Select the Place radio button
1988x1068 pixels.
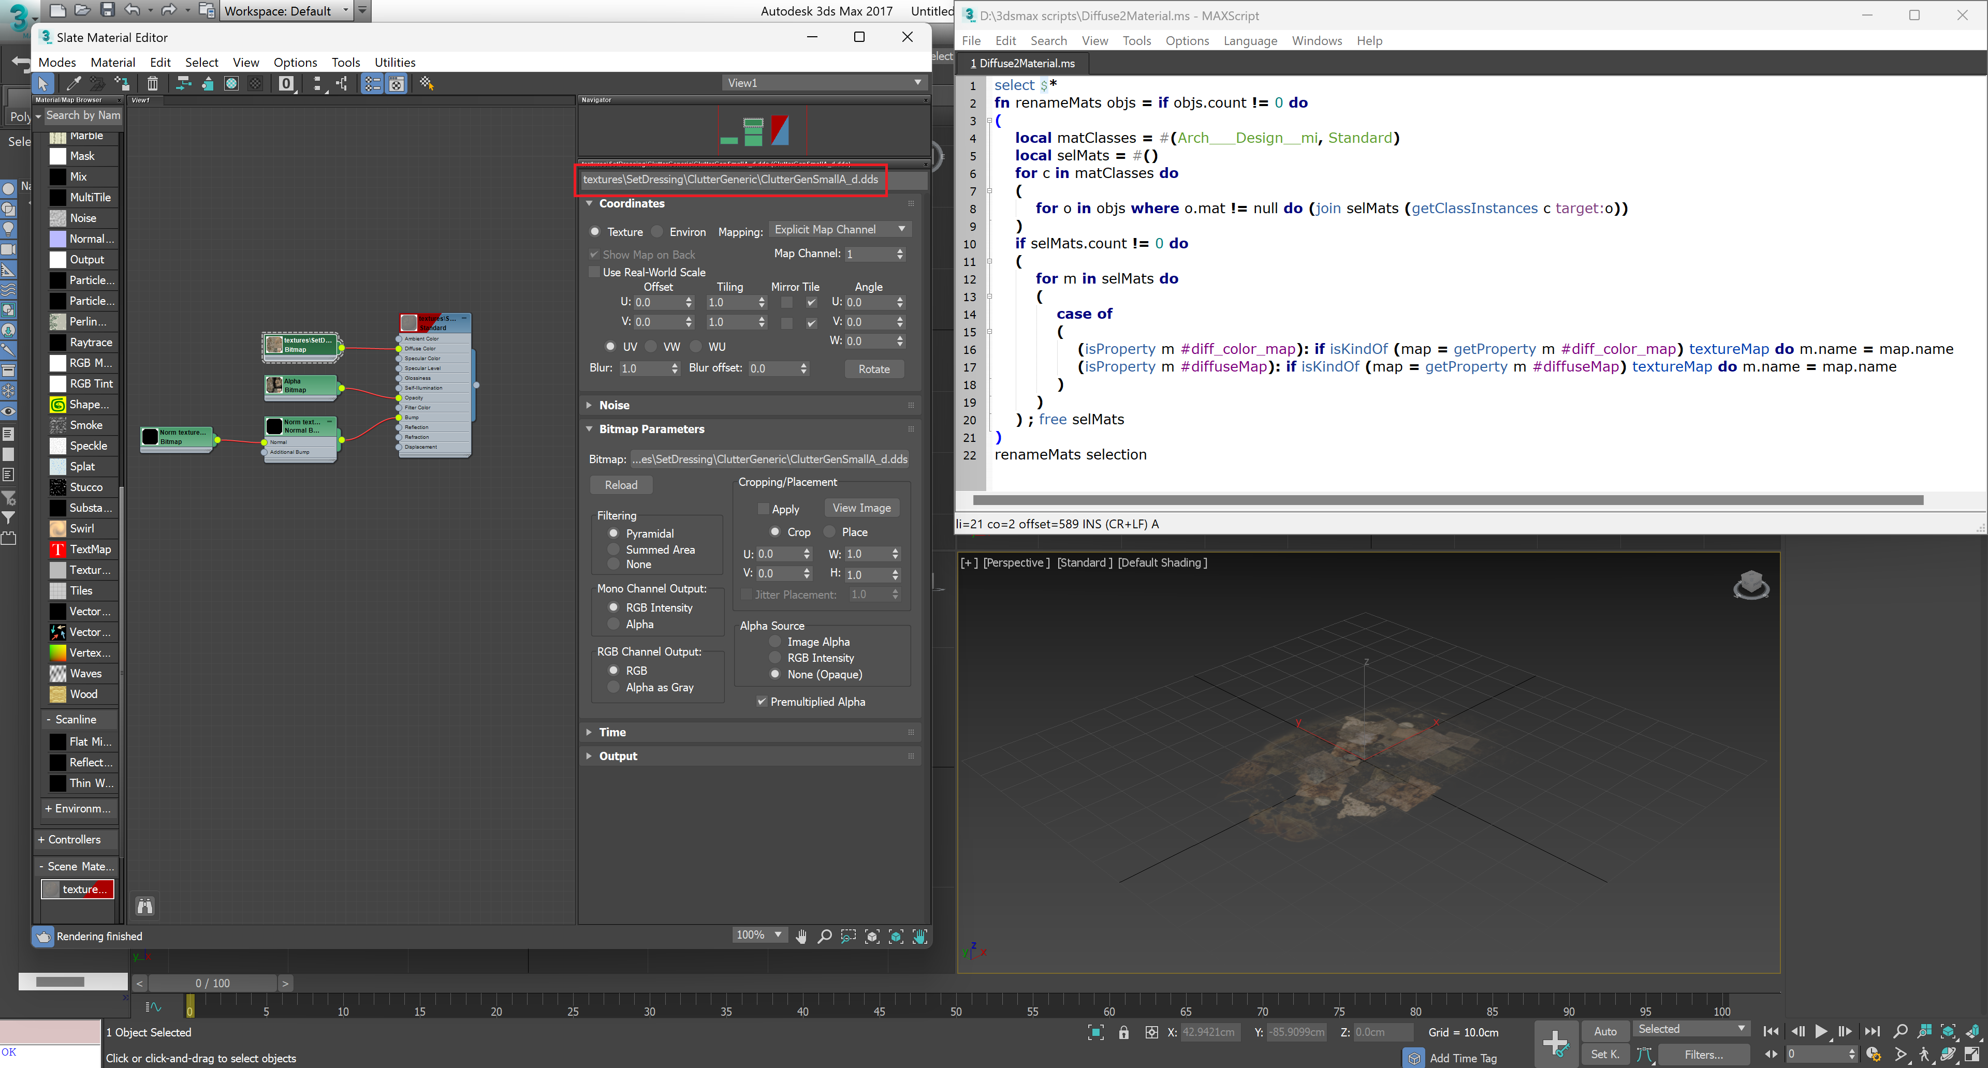829,532
